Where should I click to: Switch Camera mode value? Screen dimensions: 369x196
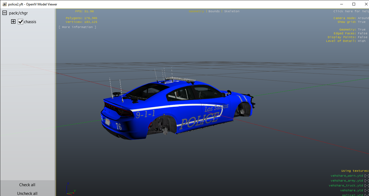point(363,18)
